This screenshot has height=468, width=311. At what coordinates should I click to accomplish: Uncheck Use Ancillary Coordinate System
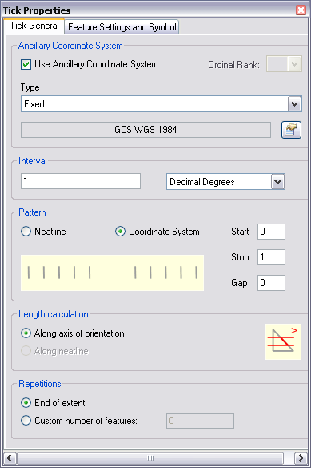26,64
